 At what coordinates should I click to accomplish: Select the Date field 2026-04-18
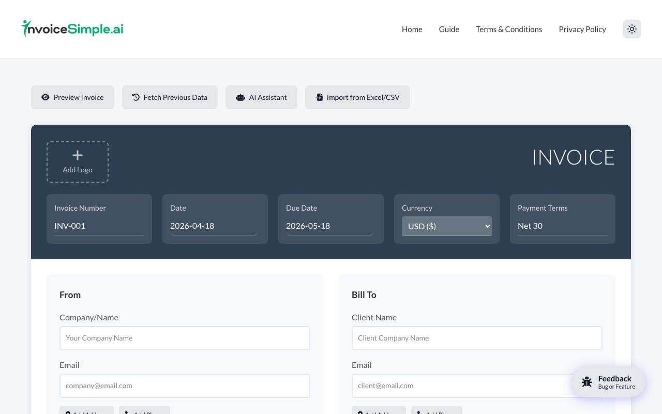pyautogui.click(x=214, y=226)
